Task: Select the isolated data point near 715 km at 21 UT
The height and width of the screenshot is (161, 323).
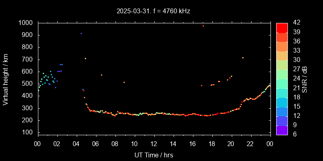Action: pyautogui.click(x=243, y=58)
